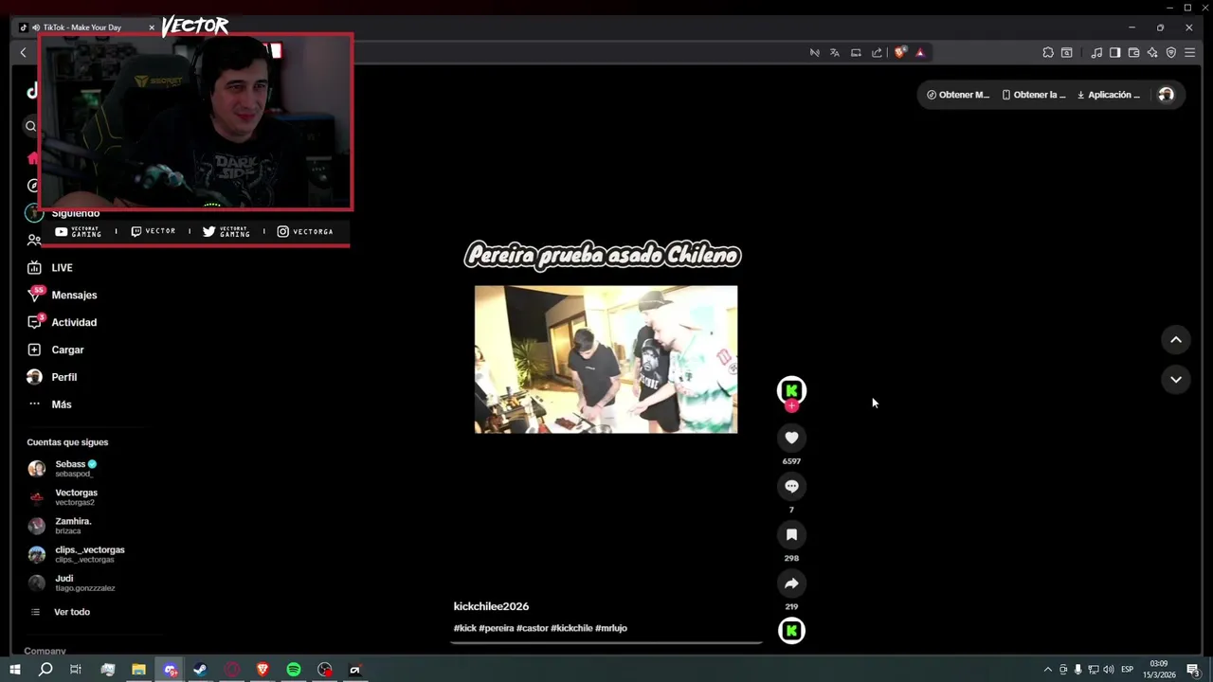Open the #kick hashtag

465,628
